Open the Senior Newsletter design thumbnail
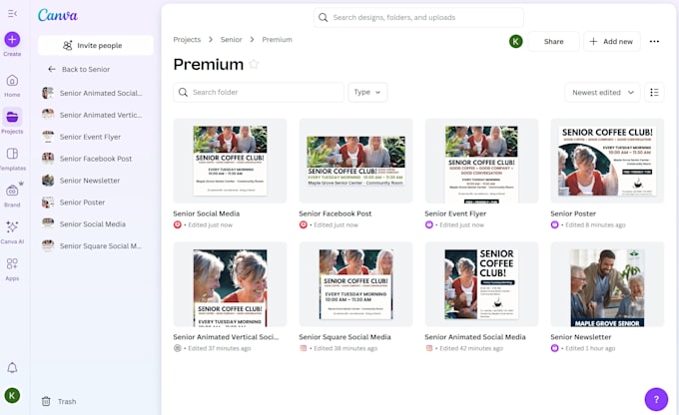This screenshot has width=679, height=415. [x=607, y=284]
